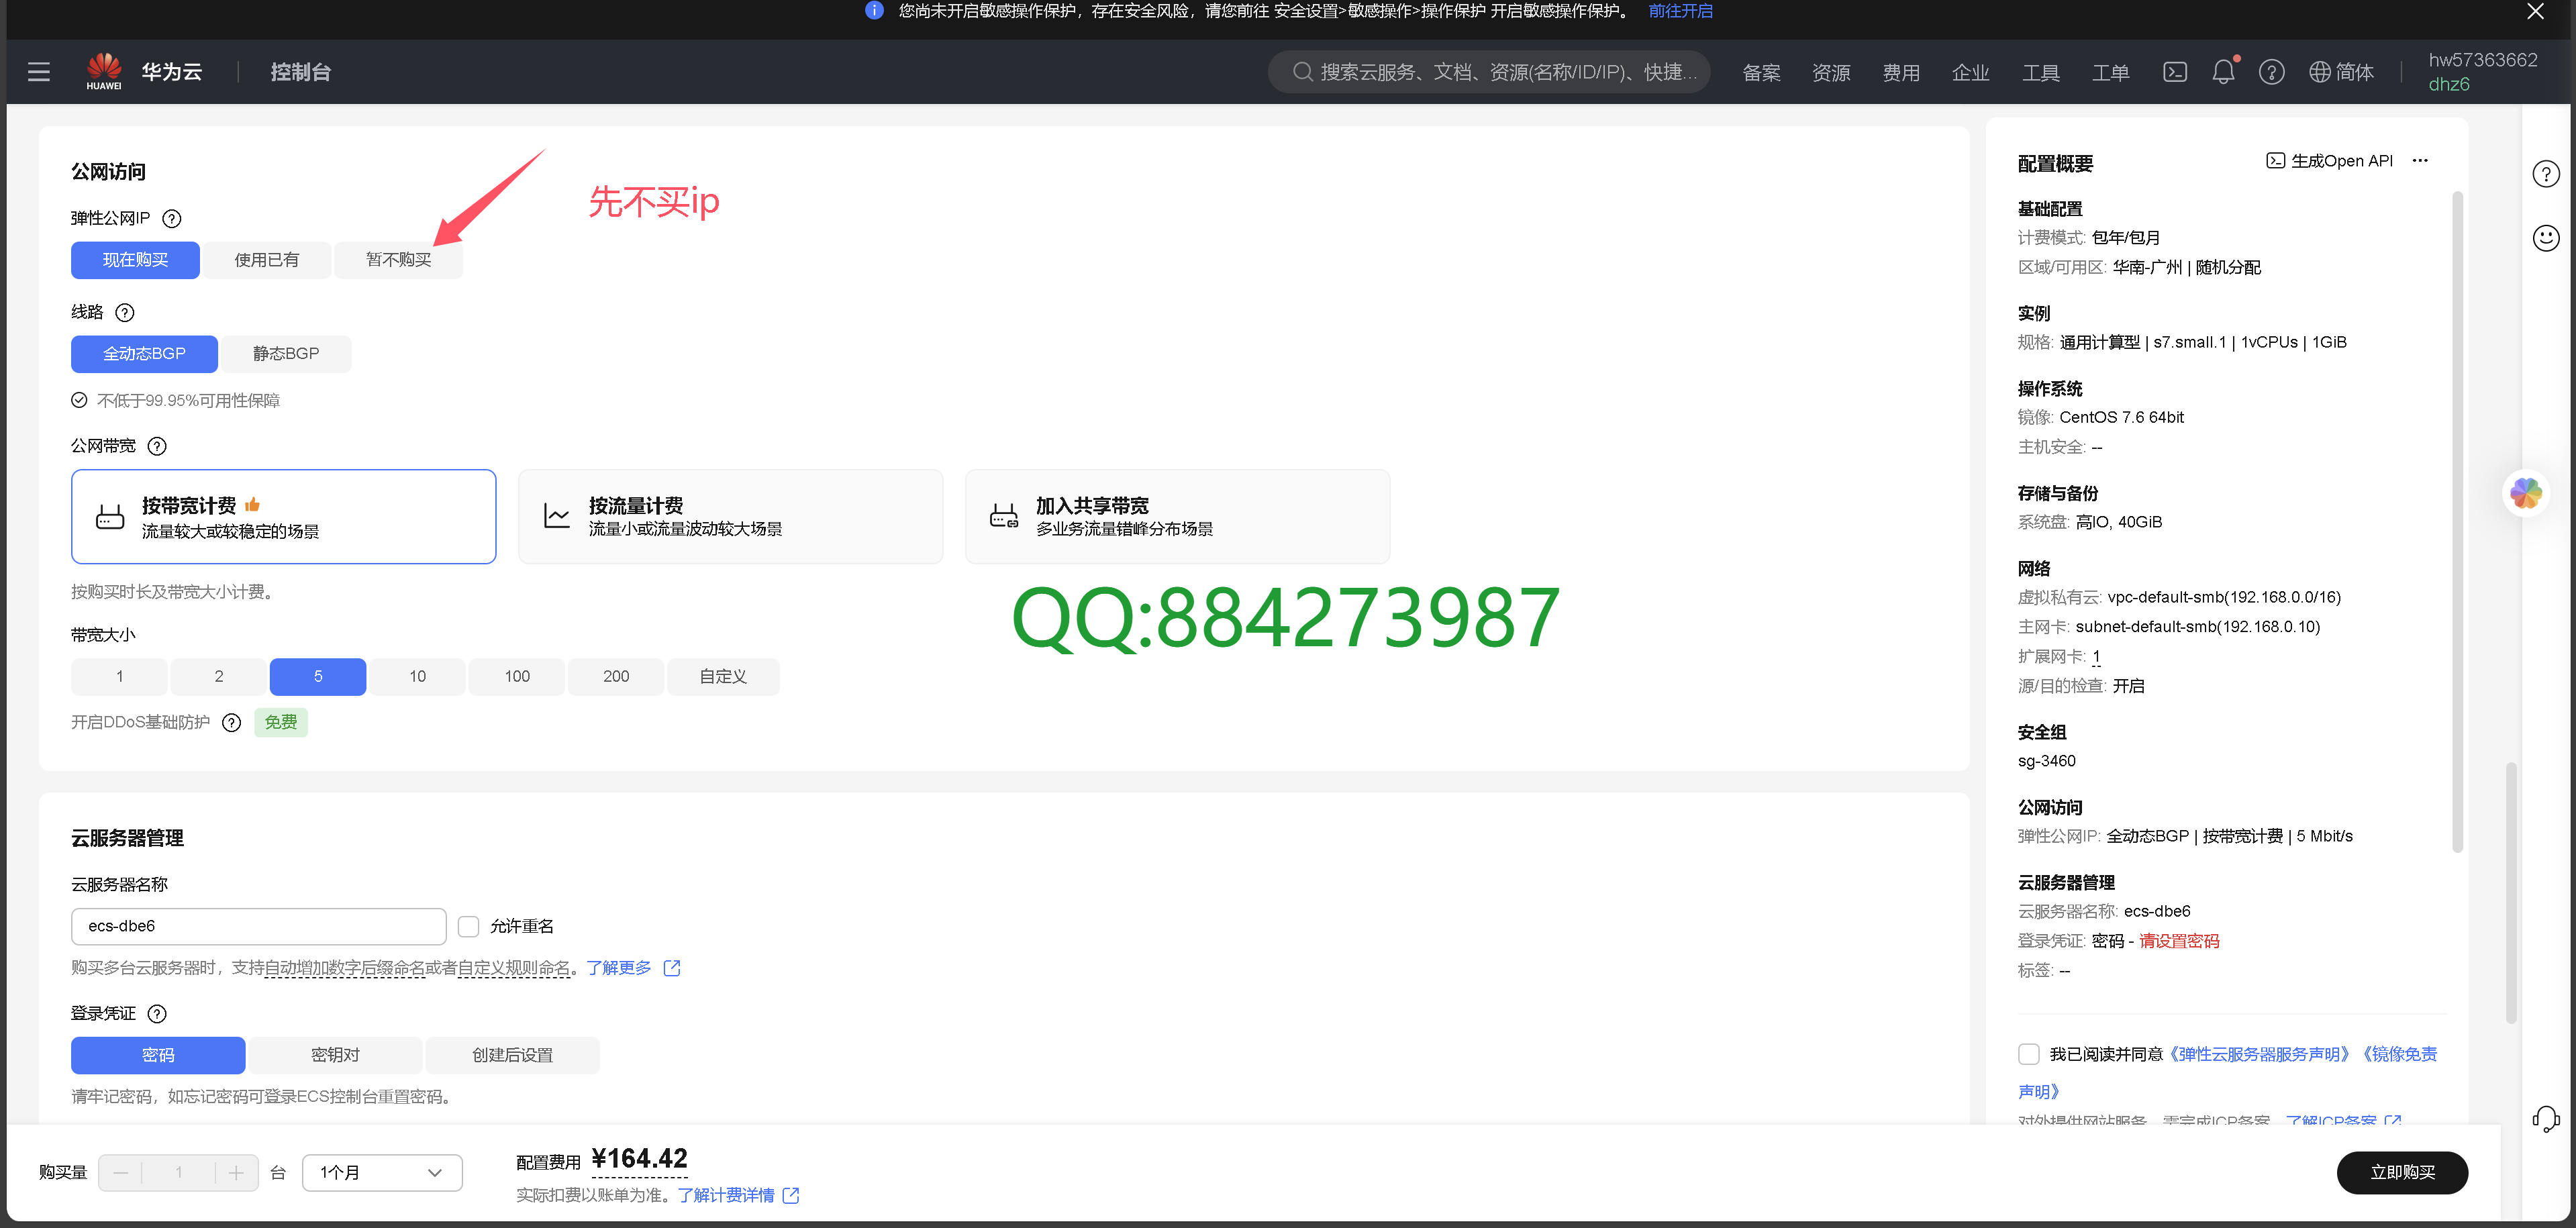Open the CloudShell terminal icon
Image resolution: width=2576 pixels, height=1228 pixels.
point(2174,72)
